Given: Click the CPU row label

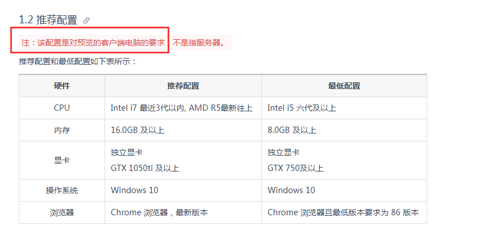Looking at the screenshot, I should coord(62,108).
